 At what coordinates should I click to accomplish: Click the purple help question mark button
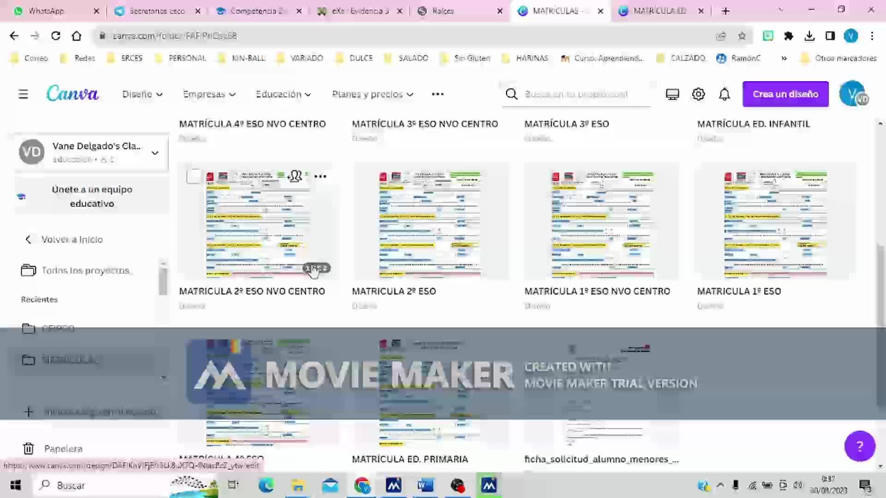[x=859, y=446]
